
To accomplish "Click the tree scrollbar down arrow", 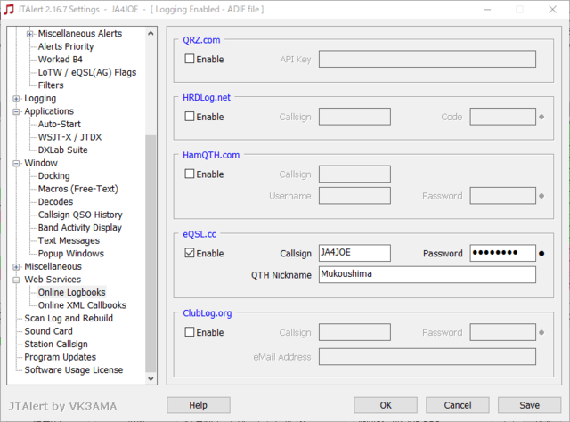I will tap(151, 378).
